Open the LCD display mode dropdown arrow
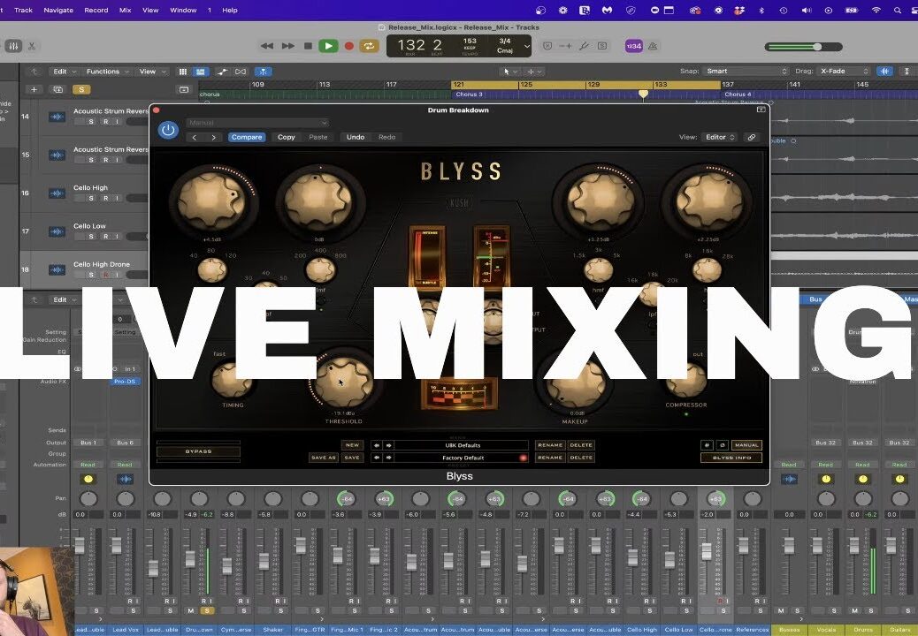The width and height of the screenshot is (918, 636). point(527,46)
